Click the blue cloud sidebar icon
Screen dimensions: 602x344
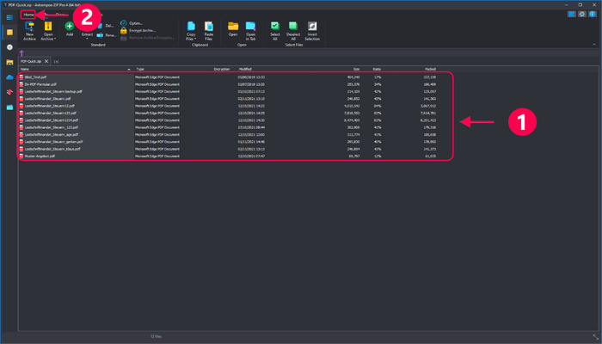[x=9, y=77]
